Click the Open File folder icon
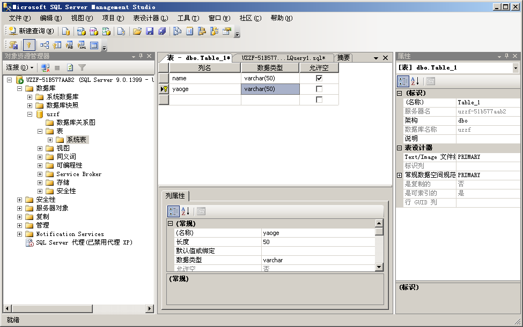Viewport: 523px width, 327px height. [137, 31]
